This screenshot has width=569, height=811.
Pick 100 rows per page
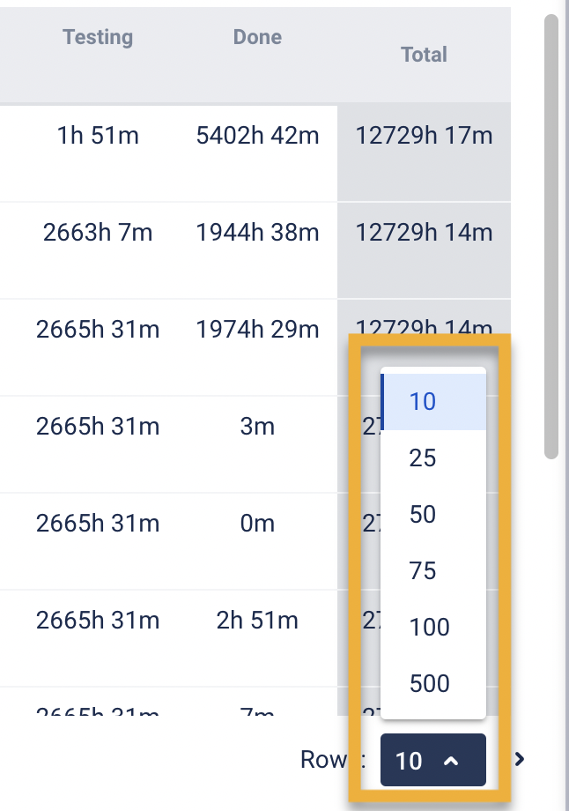coord(430,628)
